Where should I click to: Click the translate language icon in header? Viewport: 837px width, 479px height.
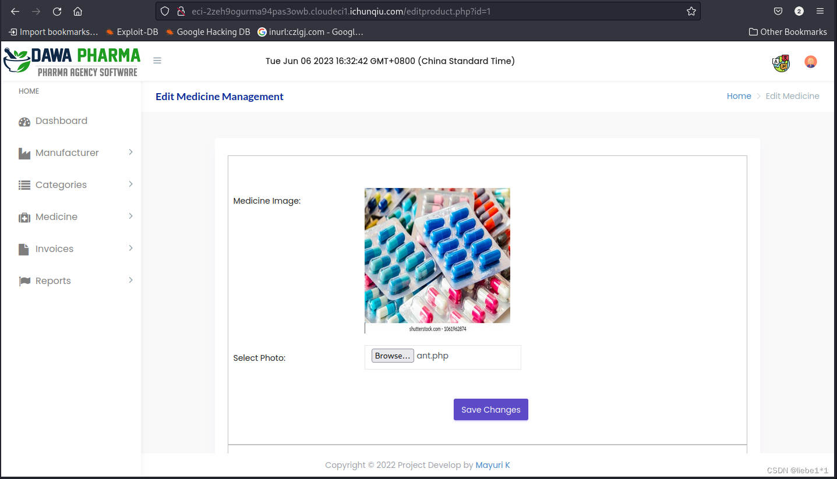(781, 63)
